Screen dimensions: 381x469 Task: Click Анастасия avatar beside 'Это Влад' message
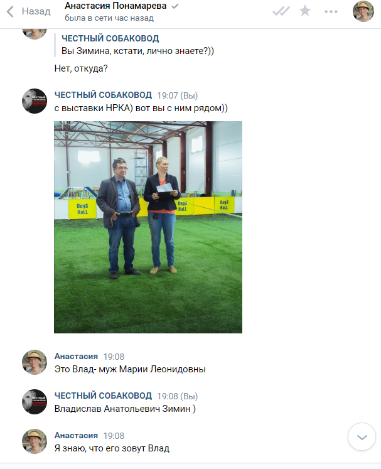[35, 362]
